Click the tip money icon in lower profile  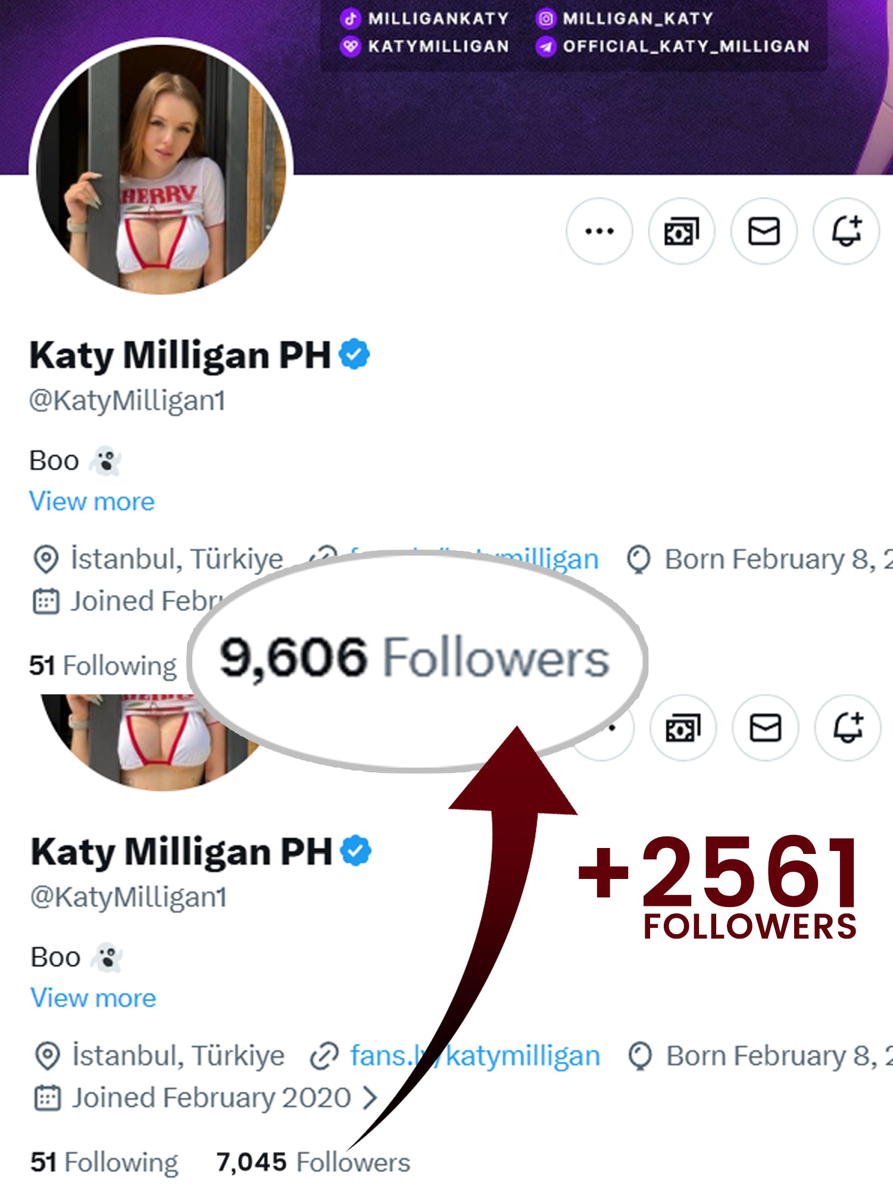click(683, 728)
